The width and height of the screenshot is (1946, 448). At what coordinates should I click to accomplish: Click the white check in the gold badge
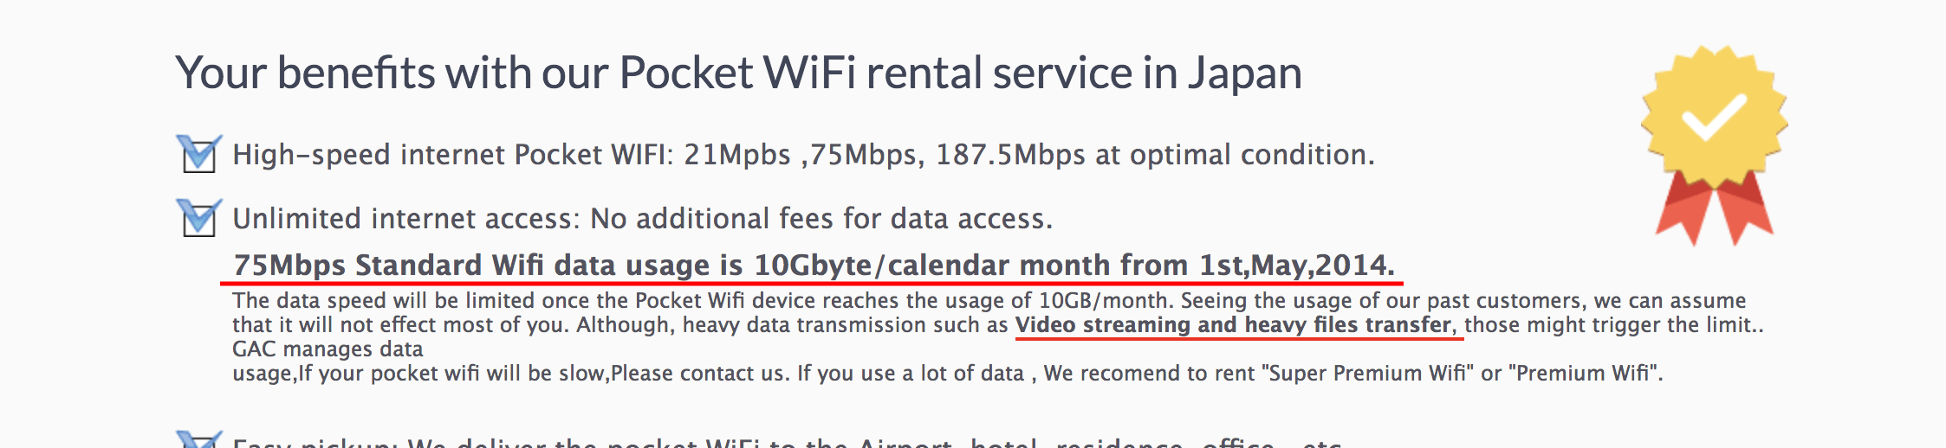click(x=1714, y=117)
